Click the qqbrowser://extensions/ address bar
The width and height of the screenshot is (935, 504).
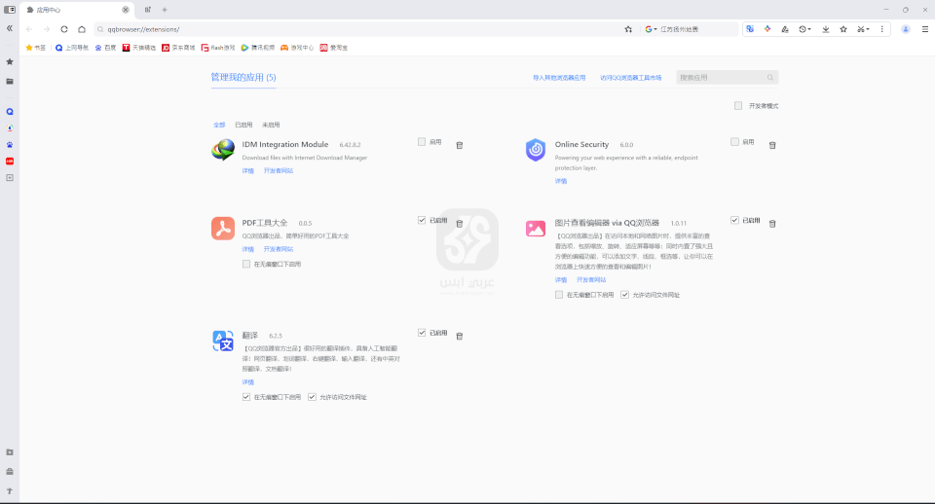click(x=357, y=29)
